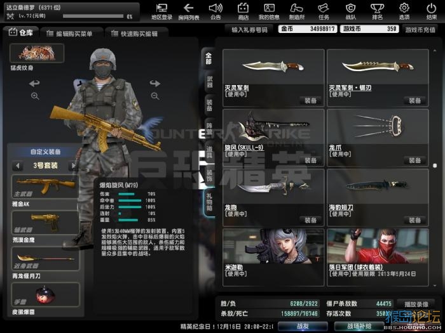
Task: Select the 武器 weapons category tab
Action: (x=209, y=82)
